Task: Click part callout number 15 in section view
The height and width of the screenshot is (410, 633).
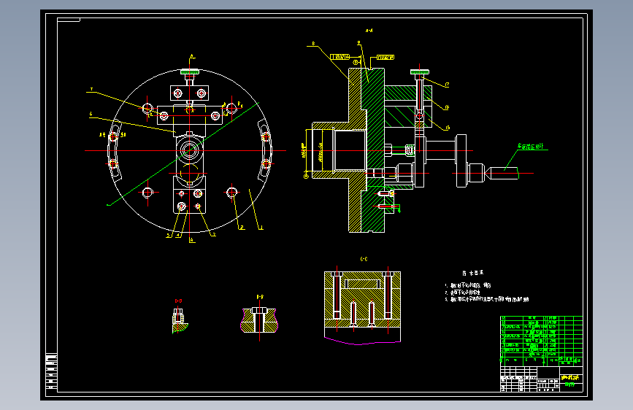Action: [x=448, y=128]
